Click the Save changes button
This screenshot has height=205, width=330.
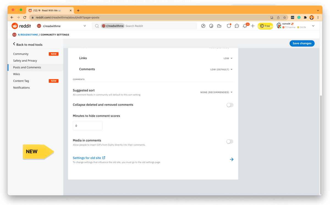coord(302,43)
